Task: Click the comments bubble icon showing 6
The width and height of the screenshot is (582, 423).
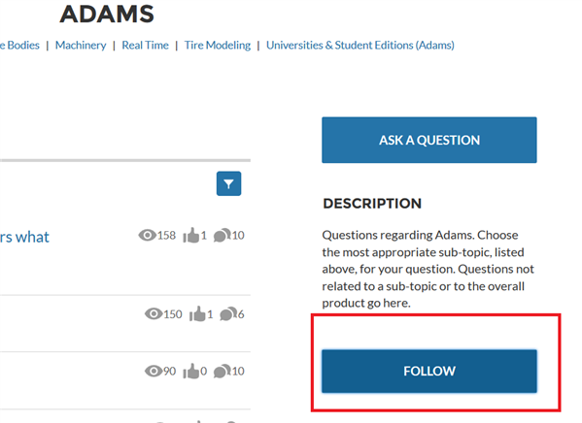Action: coord(228,314)
